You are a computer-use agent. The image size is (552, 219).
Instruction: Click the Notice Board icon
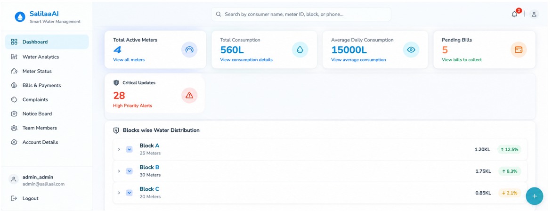(x=14, y=114)
